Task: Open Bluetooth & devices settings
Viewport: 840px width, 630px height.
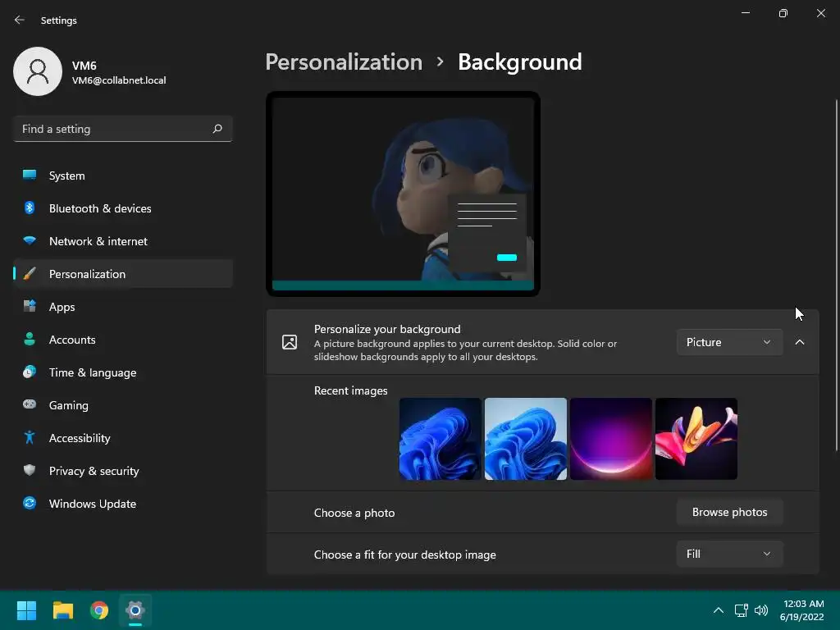Action: (123, 208)
